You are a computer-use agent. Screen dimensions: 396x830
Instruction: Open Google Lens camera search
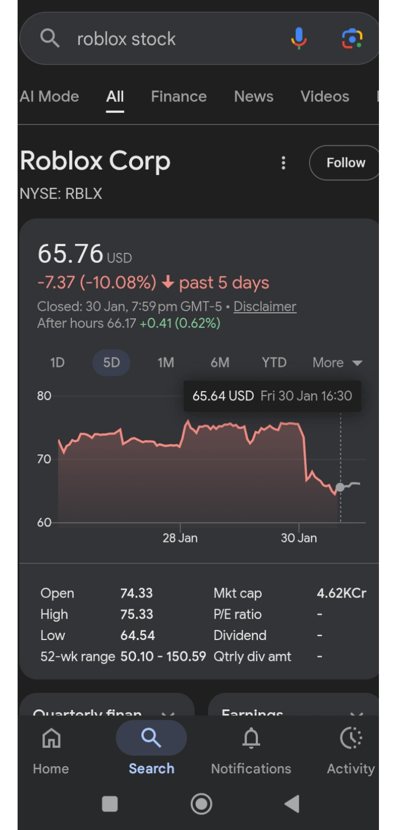click(352, 39)
